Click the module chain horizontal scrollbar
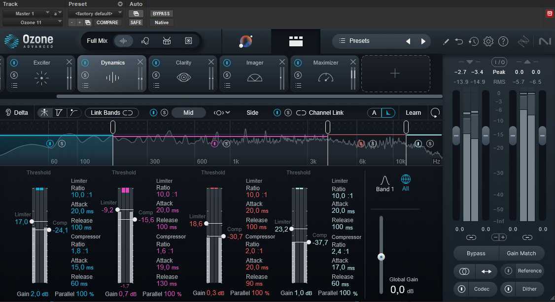555x302 pixels. click(x=249, y=96)
